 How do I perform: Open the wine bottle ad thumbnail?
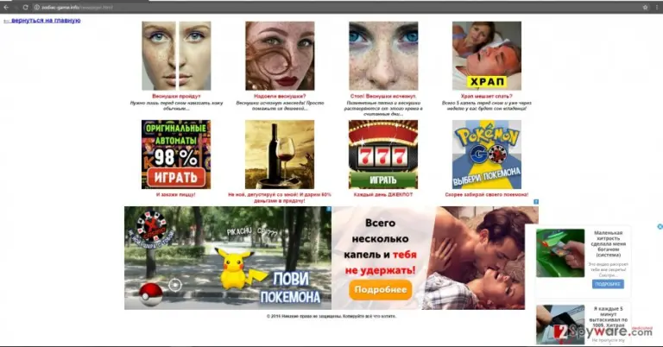(x=280, y=155)
